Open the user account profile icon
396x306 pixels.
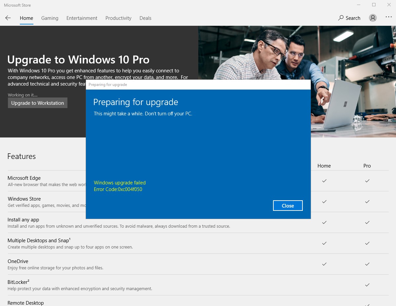[373, 18]
